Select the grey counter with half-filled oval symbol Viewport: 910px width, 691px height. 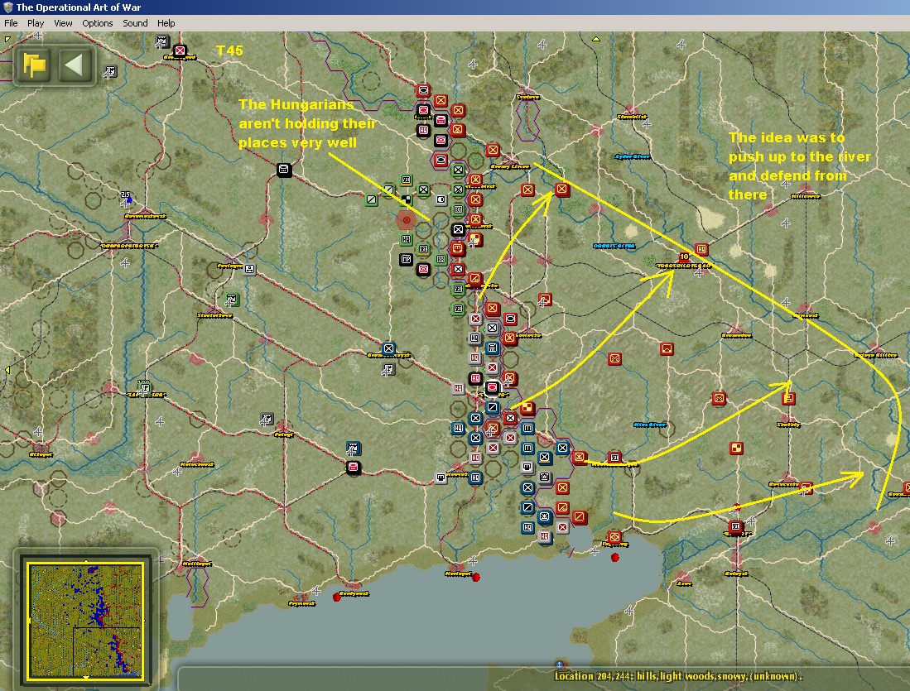[441, 199]
